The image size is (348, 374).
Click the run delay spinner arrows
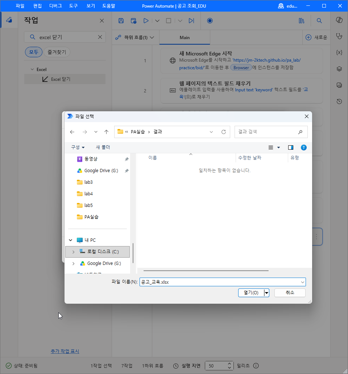tap(229, 366)
